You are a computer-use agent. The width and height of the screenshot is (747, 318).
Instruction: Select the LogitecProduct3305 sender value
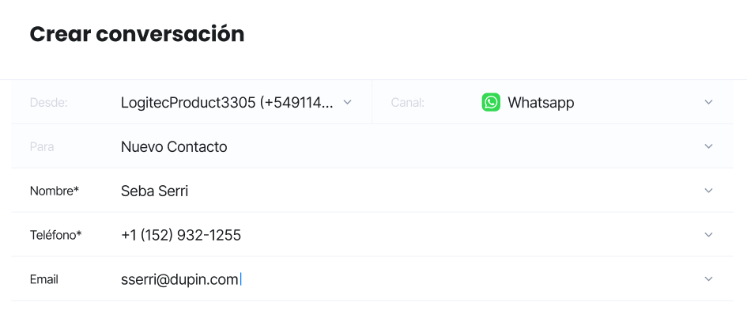click(x=227, y=103)
